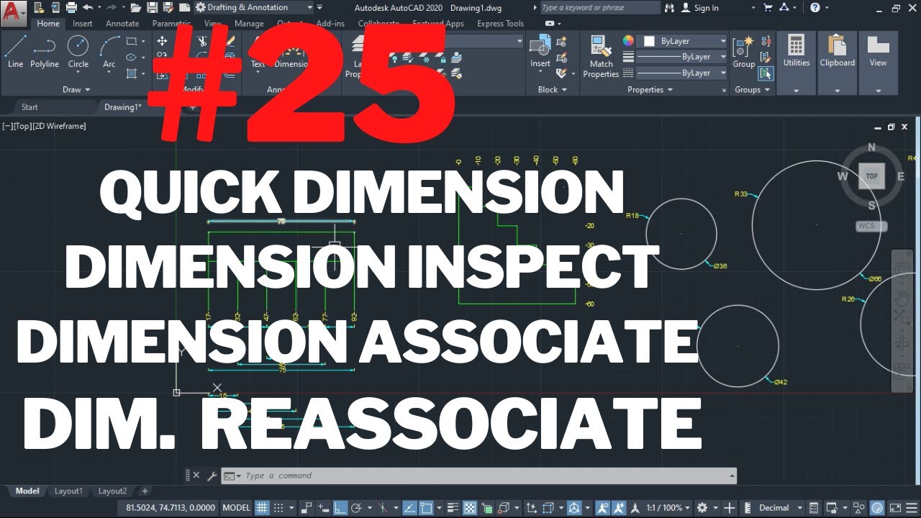Click the keyword search field

tap(599, 8)
